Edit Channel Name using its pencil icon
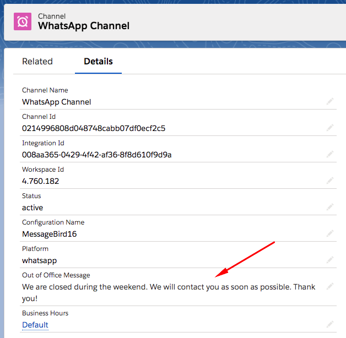This screenshot has width=346, height=338. click(x=329, y=101)
